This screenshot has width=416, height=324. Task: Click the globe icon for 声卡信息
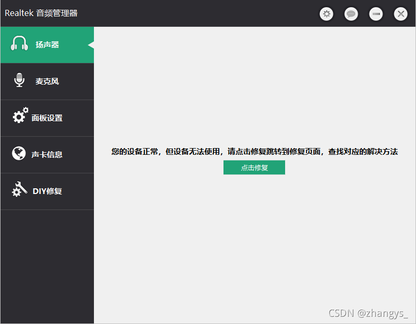(19, 153)
